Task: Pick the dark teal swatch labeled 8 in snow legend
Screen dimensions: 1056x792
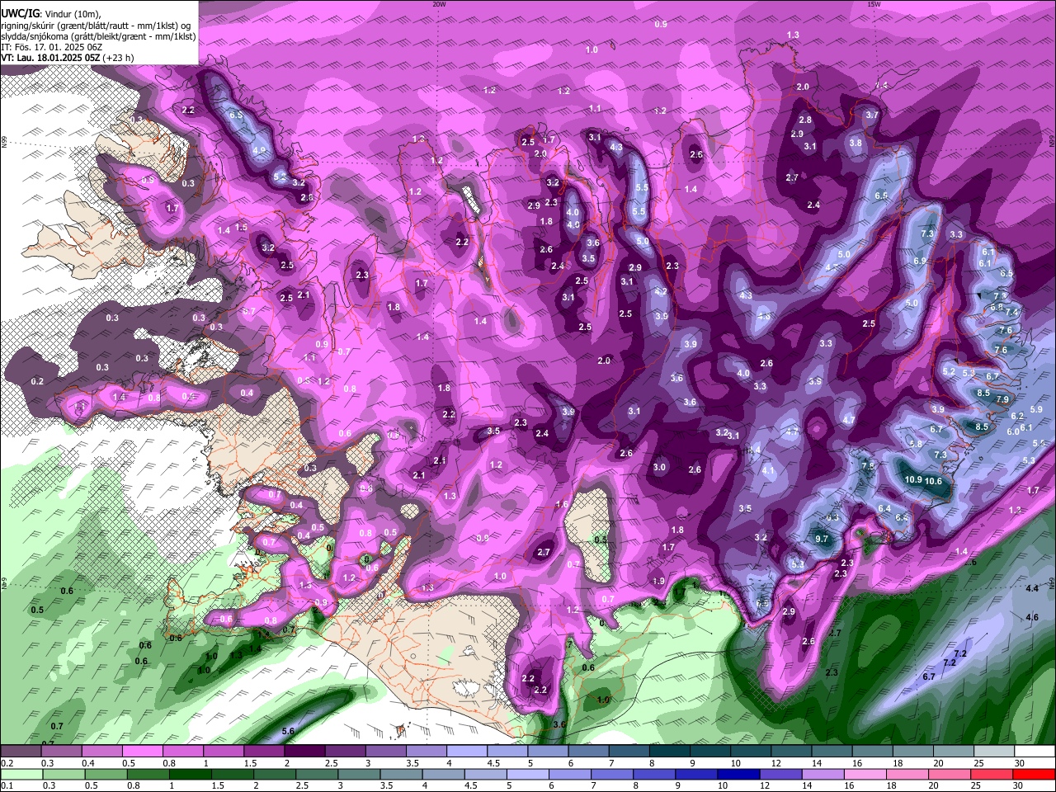Action: coord(669,752)
